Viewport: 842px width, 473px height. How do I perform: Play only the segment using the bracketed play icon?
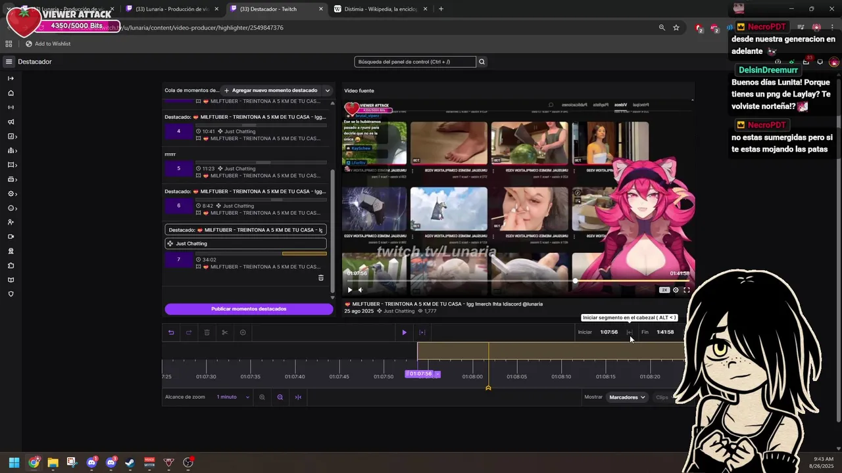[x=422, y=332]
